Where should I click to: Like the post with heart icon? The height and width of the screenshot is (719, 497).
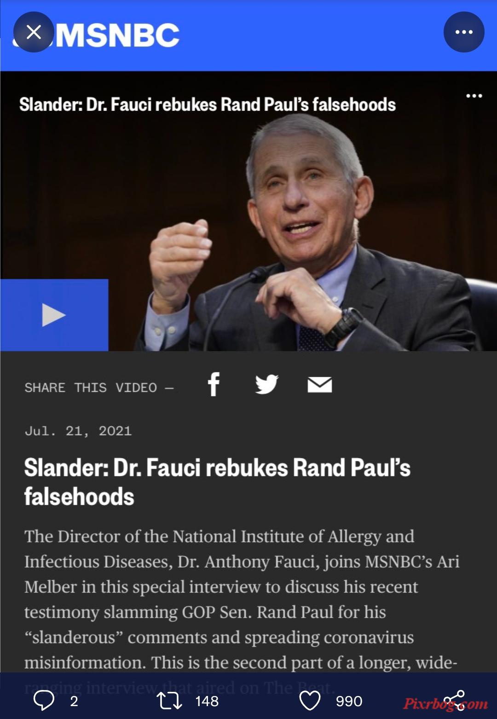310,701
